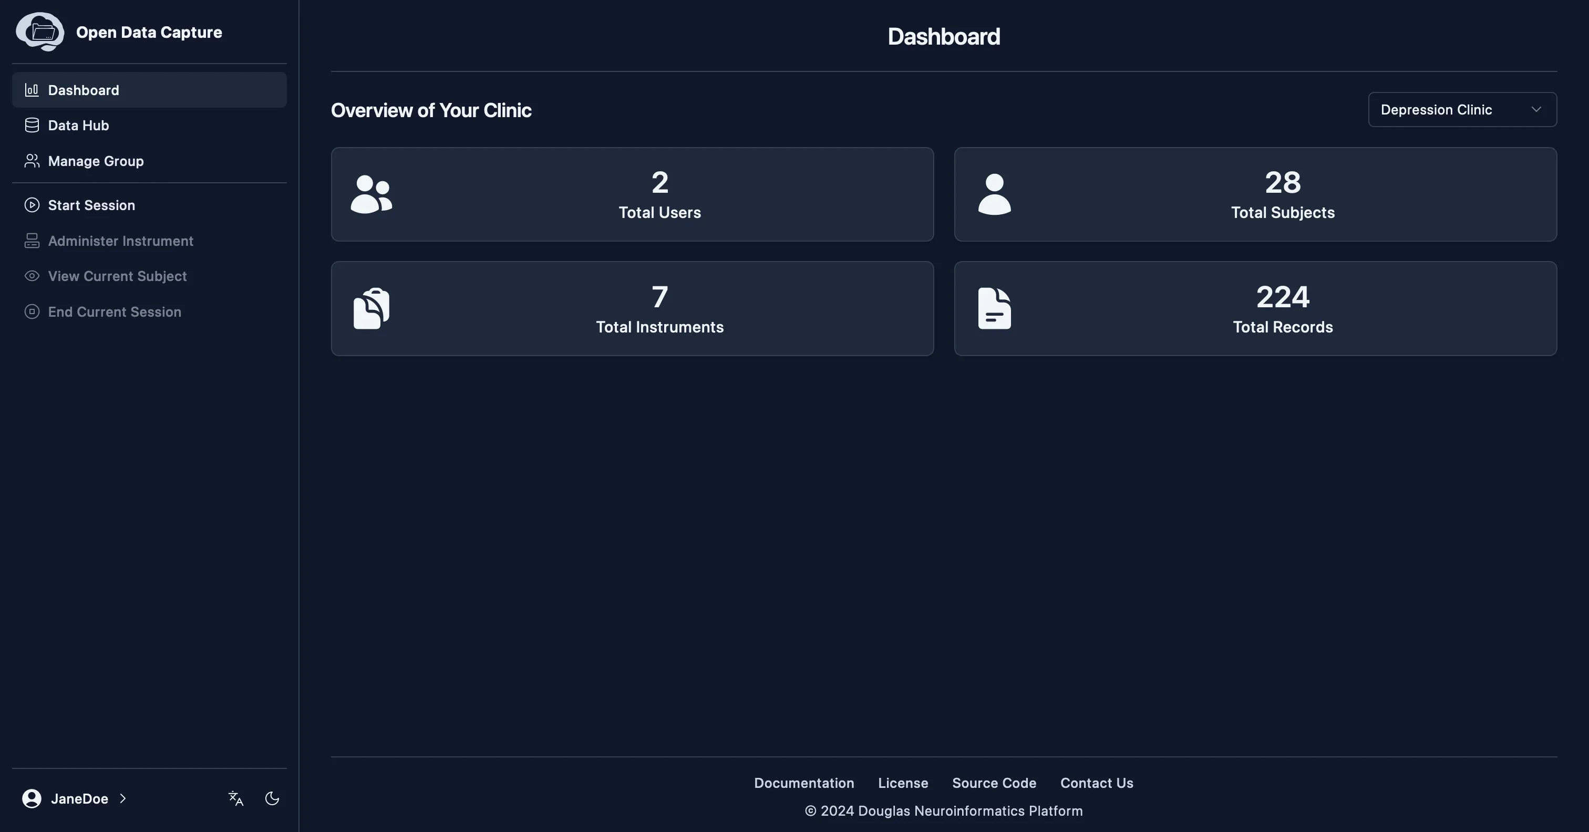Click the 2 Total Users count
The height and width of the screenshot is (832, 1589).
[x=659, y=182]
